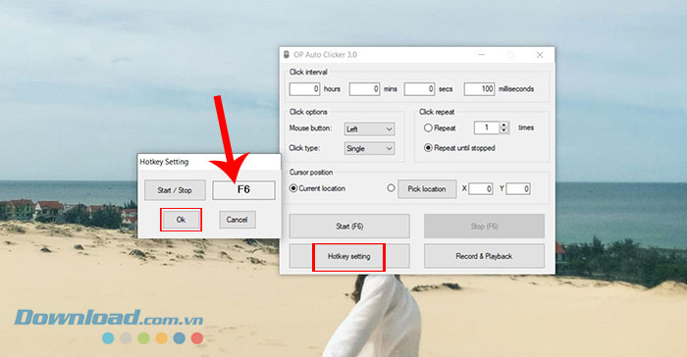Click the OP Auto Clicker mouse icon
Viewport: 687px width, 357px height.
pyautogui.click(x=287, y=55)
